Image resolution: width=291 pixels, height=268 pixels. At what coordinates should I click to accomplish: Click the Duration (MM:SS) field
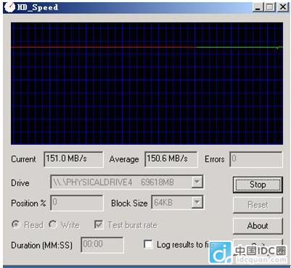102,245
